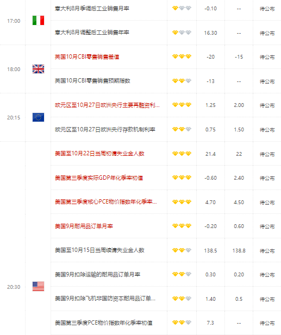Click forecast value -15

click(239, 57)
